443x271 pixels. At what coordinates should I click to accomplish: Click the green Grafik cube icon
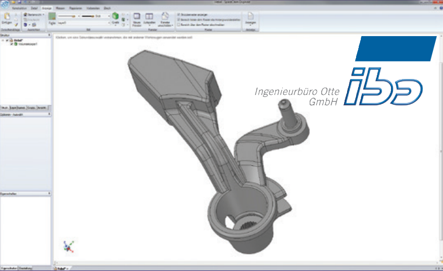click(x=115, y=17)
